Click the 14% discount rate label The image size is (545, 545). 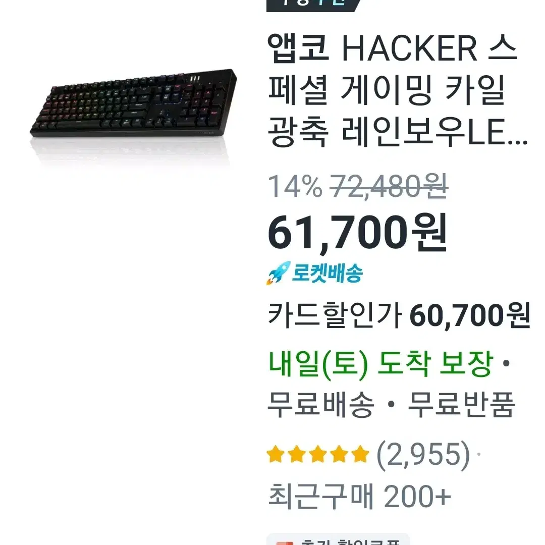pyautogui.click(x=295, y=187)
